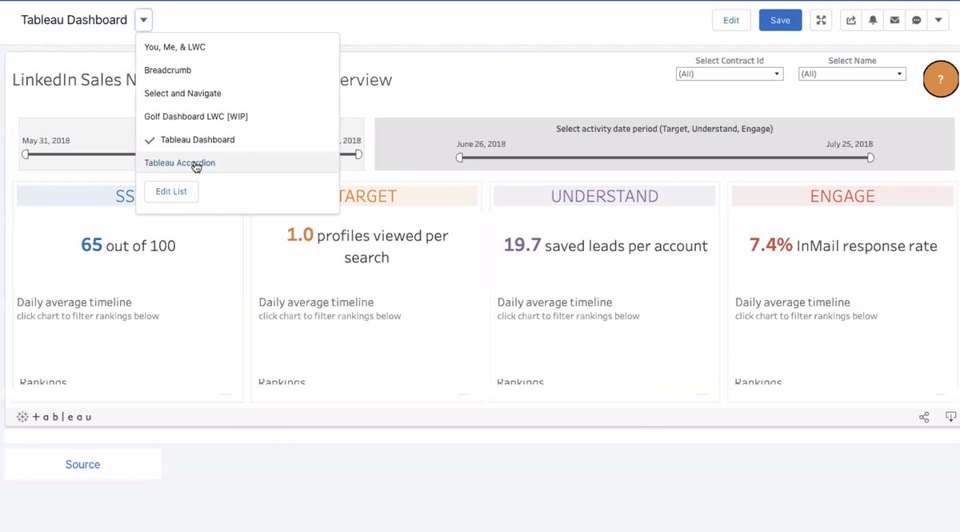960x532 pixels.
Task: Click 1.0 profiles viewed per search text
Action: point(367,246)
